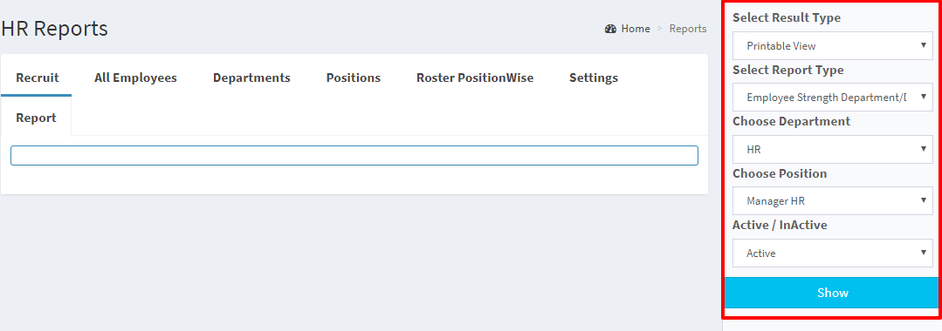Expand the Choose Position dropdown
942x331 pixels.
(832, 201)
